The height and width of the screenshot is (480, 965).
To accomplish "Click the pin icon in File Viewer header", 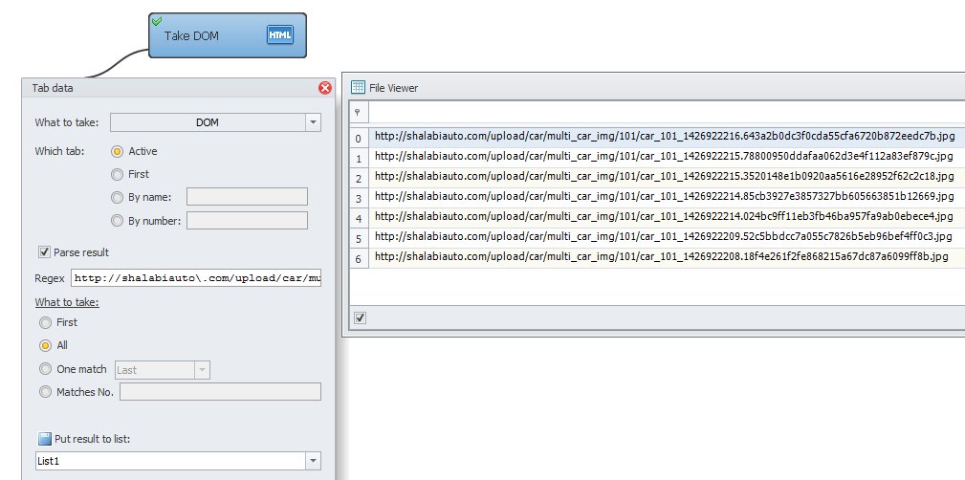I will [358, 113].
